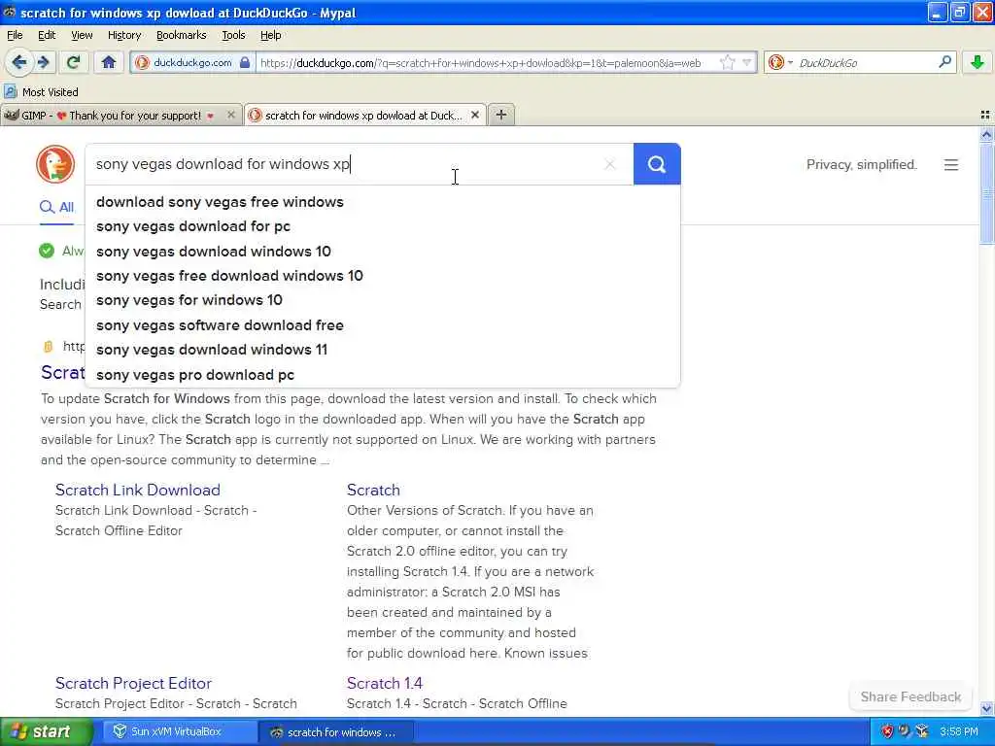Click the vertical scrollbar thumb
The height and width of the screenshot is (746, 995).
[x=986, y=192]
